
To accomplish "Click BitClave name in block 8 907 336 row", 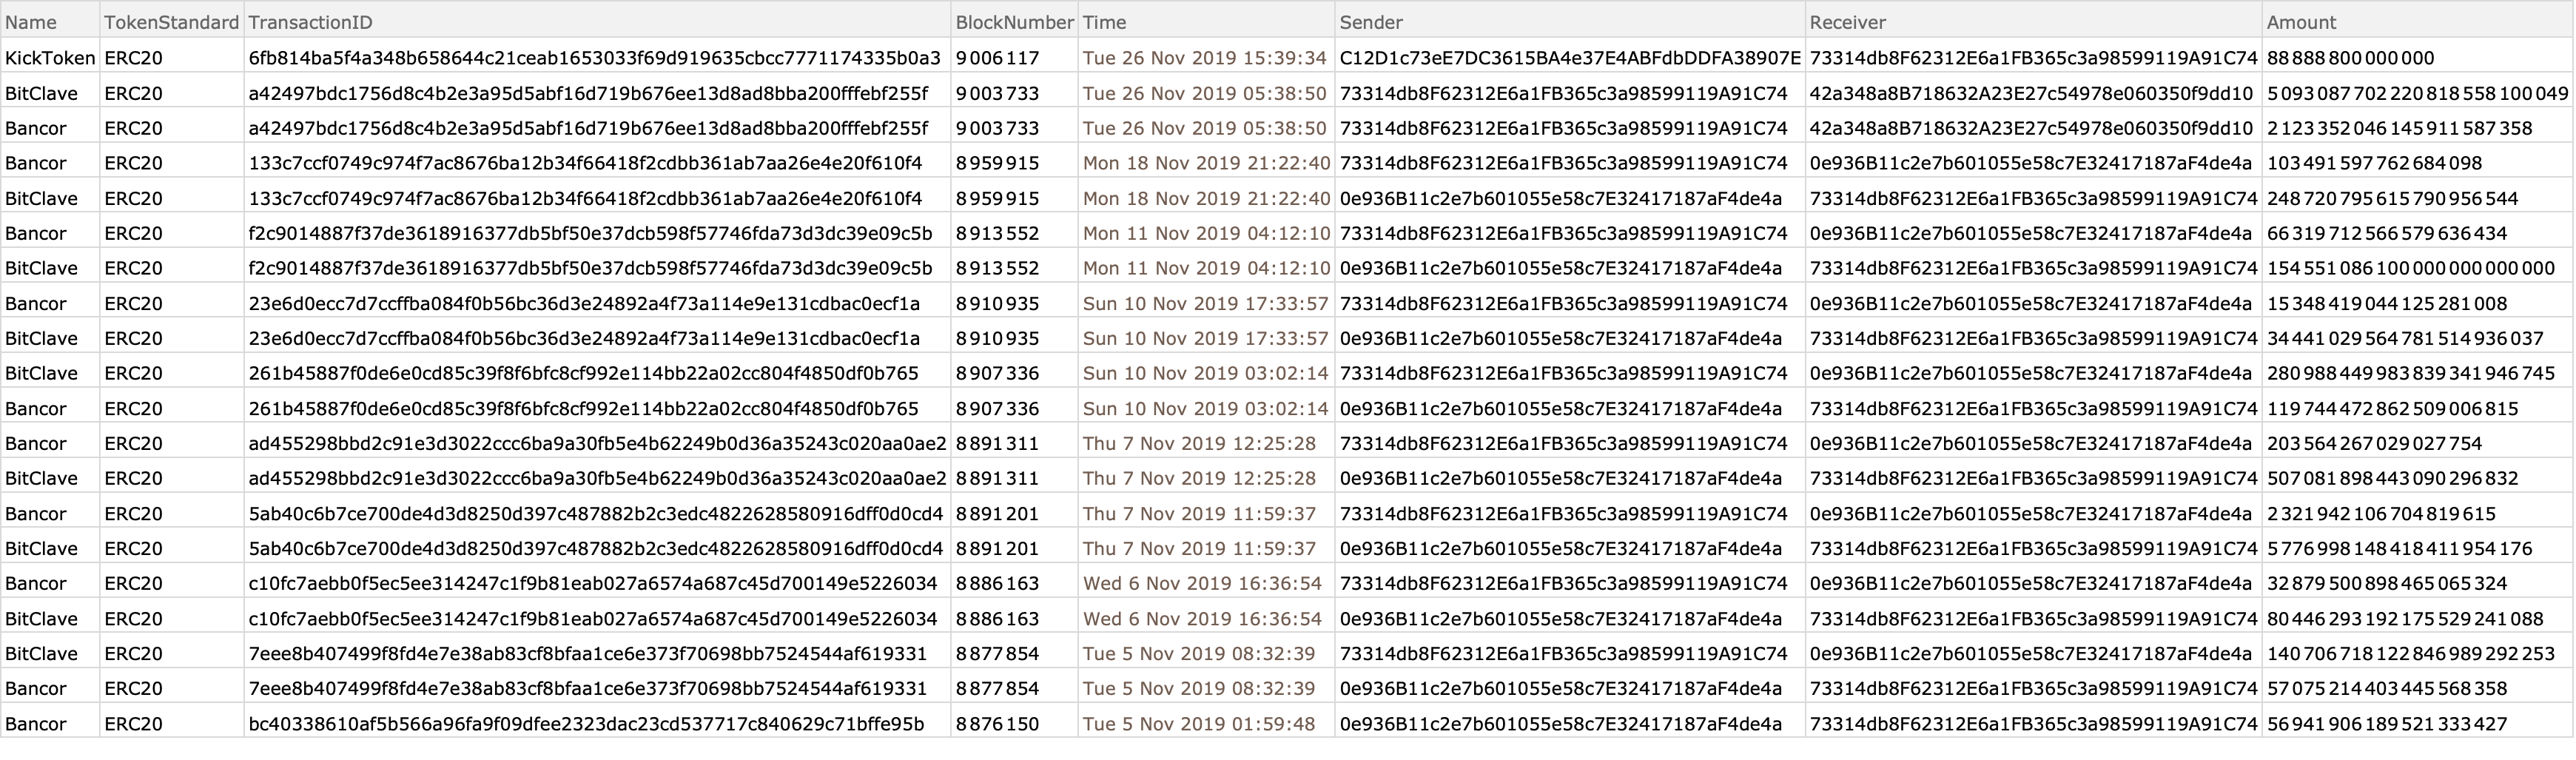I will coord(41,373).
